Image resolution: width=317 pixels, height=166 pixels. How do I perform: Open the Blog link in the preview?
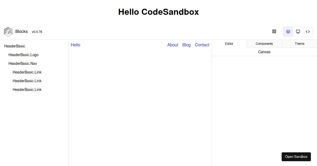[x=187, y=45]
